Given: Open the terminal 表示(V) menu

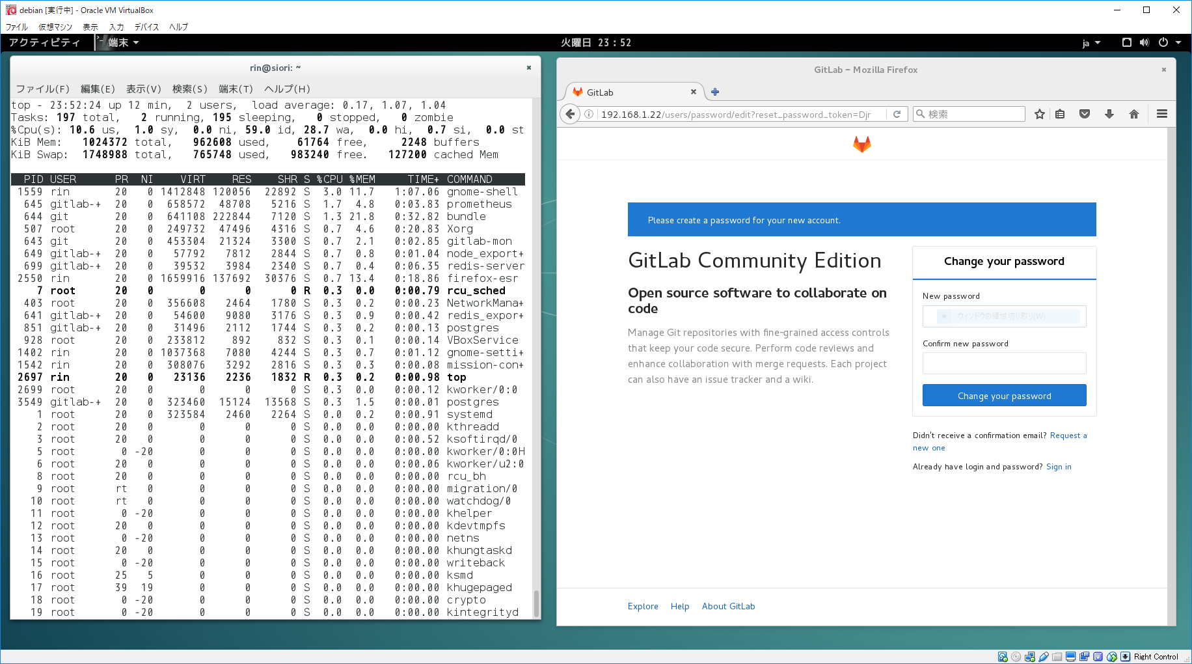Looking at the screenshot, I should (x=143, y=89).
